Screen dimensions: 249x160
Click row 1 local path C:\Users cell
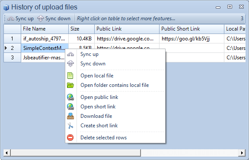pyautogui.click(x=235, y=39)
